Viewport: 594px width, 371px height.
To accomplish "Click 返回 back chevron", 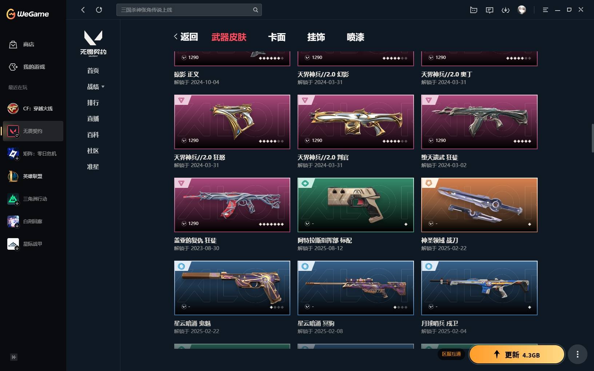I will click(x=186, y=37).
